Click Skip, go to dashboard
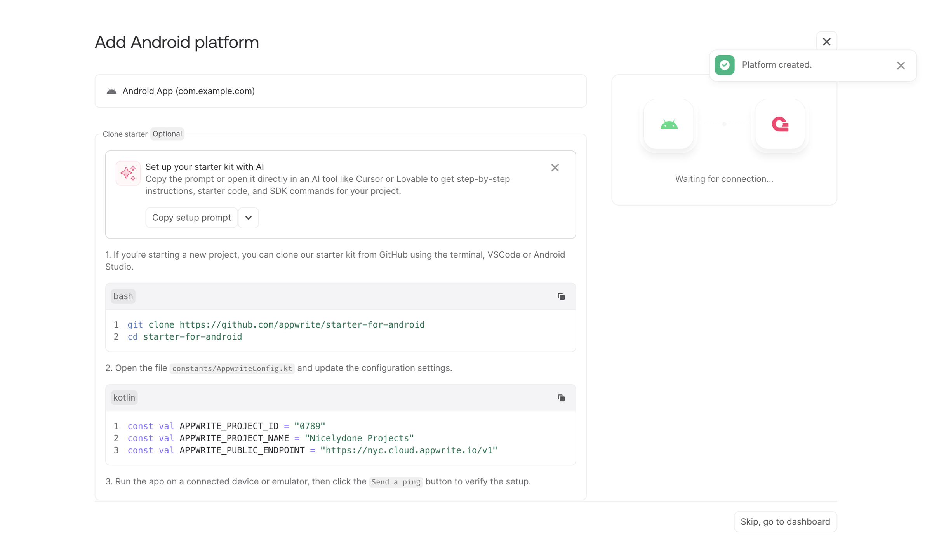Viewport: 932px width, 542px height. (785, 522)
